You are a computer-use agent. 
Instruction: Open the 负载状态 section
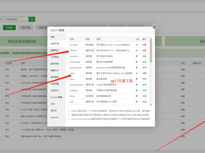(56, 91)
